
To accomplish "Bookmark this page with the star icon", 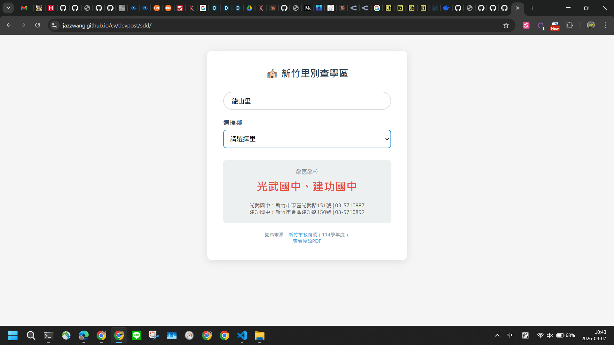I will click(x=506, y=25).
